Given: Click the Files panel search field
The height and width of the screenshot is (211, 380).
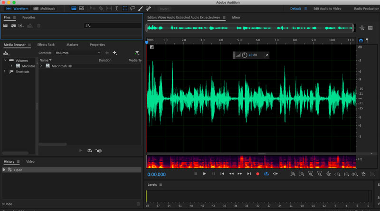Looking at the screenshot, I should point(113,26).
